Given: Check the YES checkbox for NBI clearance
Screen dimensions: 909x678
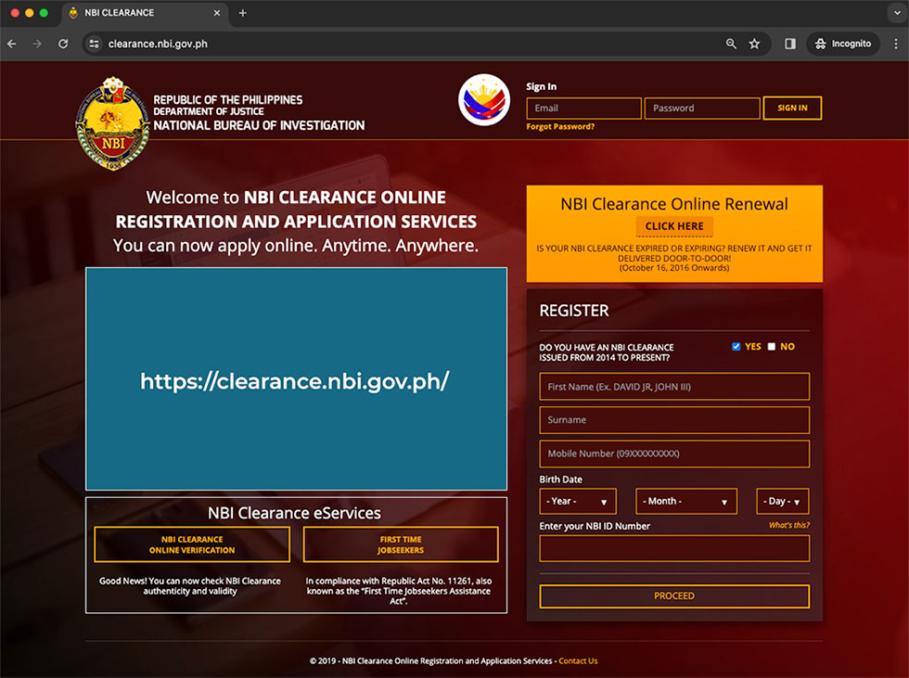Looking at the screenshot, I should coord(736,347).
